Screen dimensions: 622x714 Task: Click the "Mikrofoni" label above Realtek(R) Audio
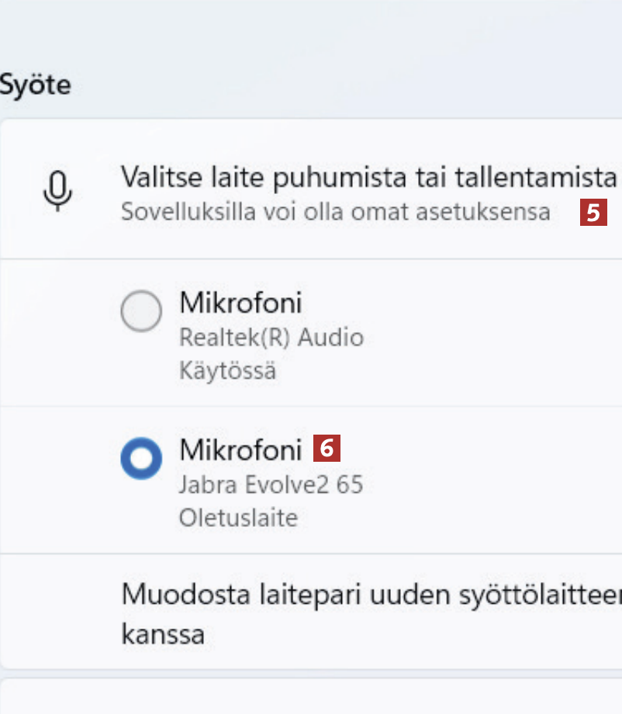(x=240, y=302)
